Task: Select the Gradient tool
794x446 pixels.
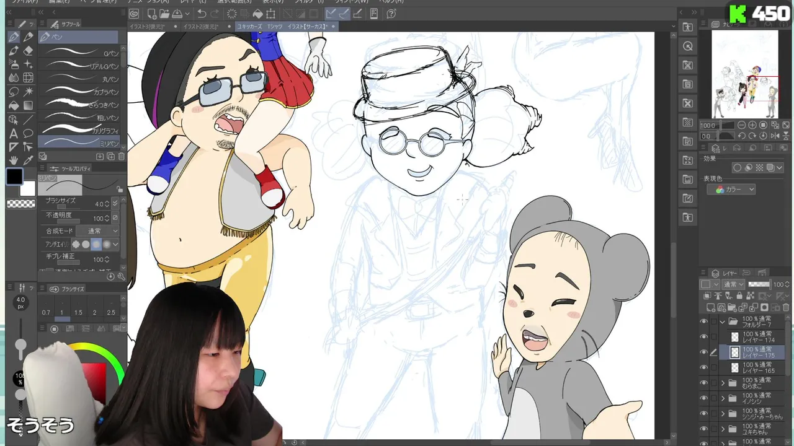Action: [x=28, y=105]
